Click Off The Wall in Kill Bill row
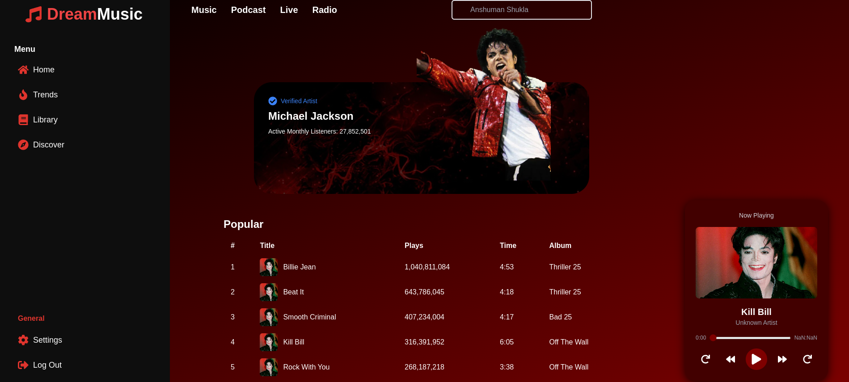The height and width of the screenshot is (382, 849). (x=569, y=342)
